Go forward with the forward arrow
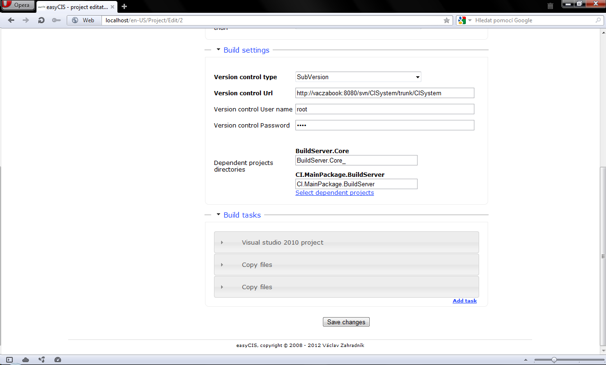Viewport: 606px width, 365px height. tap(26, 20)
